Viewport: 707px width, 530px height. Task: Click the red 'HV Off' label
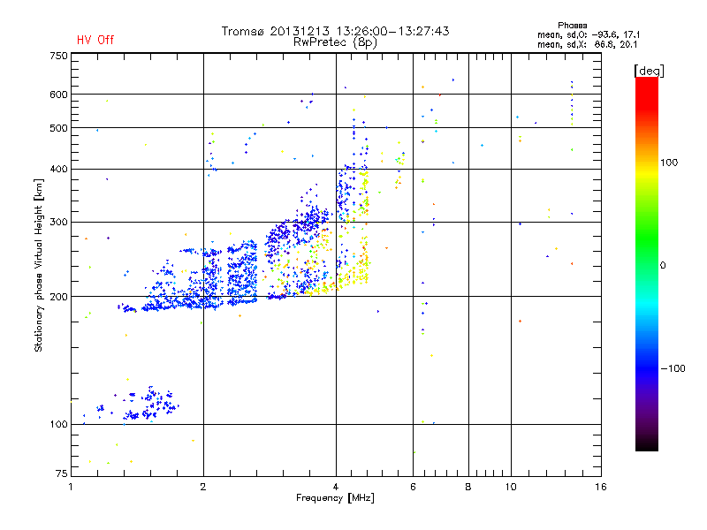95,40
